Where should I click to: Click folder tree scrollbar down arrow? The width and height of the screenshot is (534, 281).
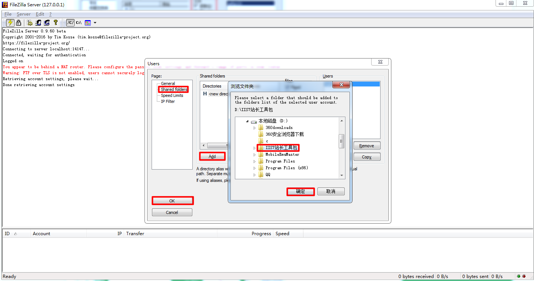(341, 176)
